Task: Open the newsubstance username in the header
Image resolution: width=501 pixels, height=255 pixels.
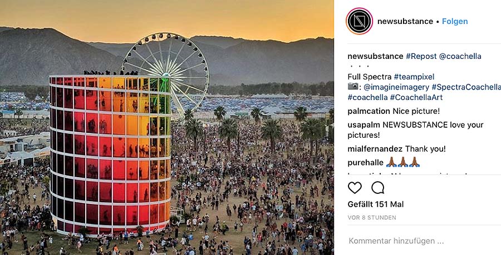Action: (405, 21)
